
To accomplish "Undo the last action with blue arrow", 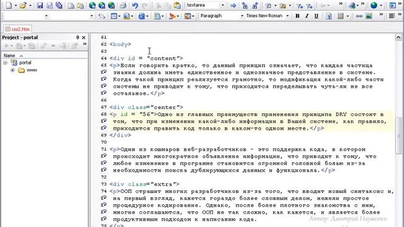I will click(x=134, y=5).
